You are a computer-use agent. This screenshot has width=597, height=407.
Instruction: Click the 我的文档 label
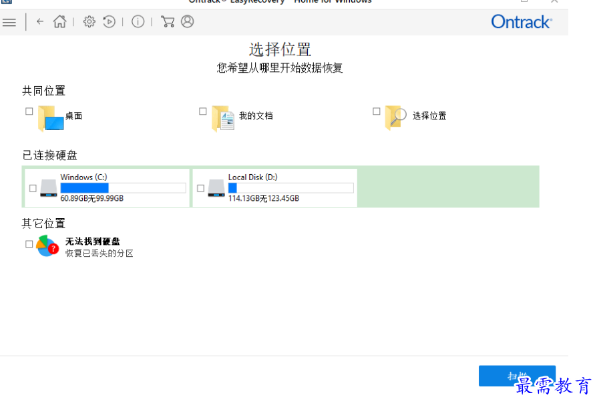coord(256,115)
